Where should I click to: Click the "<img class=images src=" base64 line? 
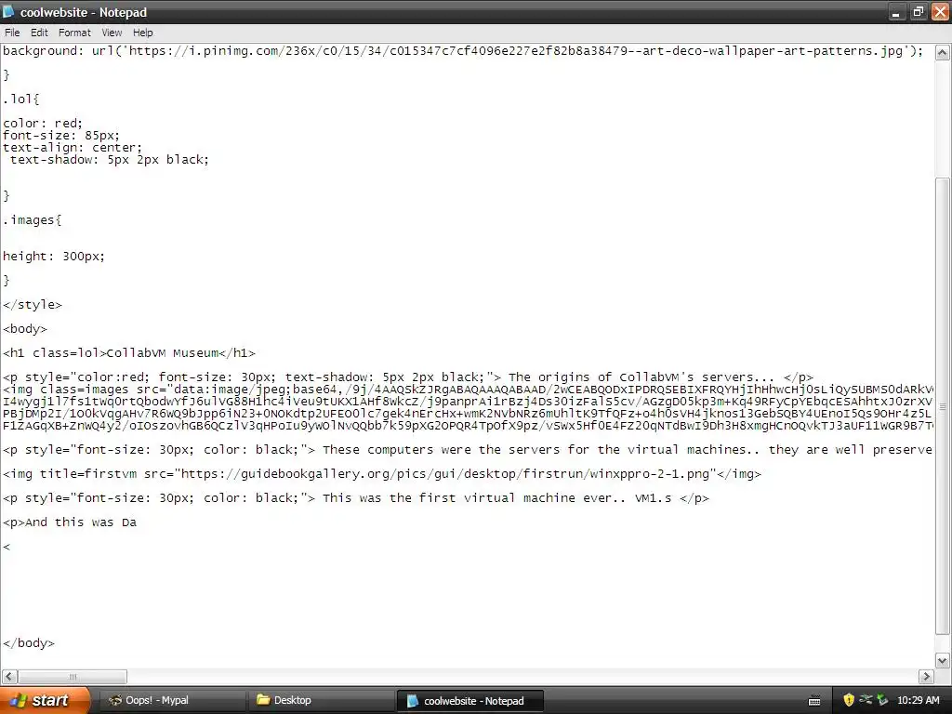468,390
